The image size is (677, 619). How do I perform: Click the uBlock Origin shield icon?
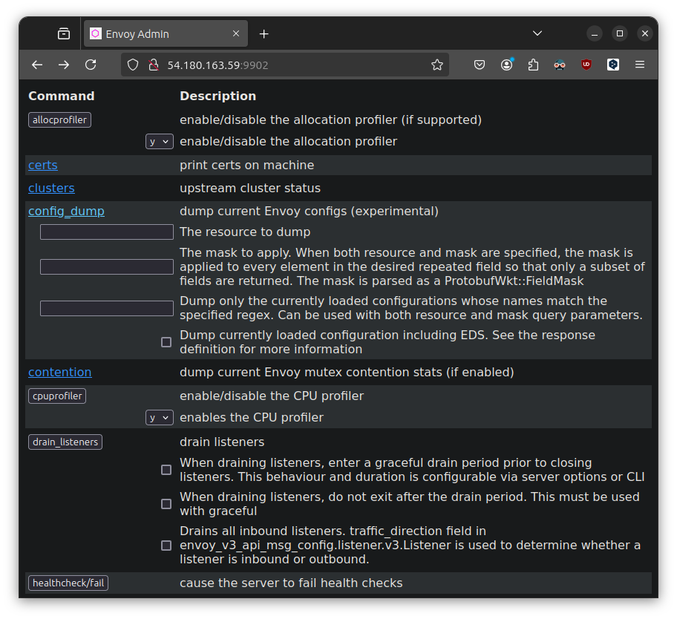click(586, 65)
